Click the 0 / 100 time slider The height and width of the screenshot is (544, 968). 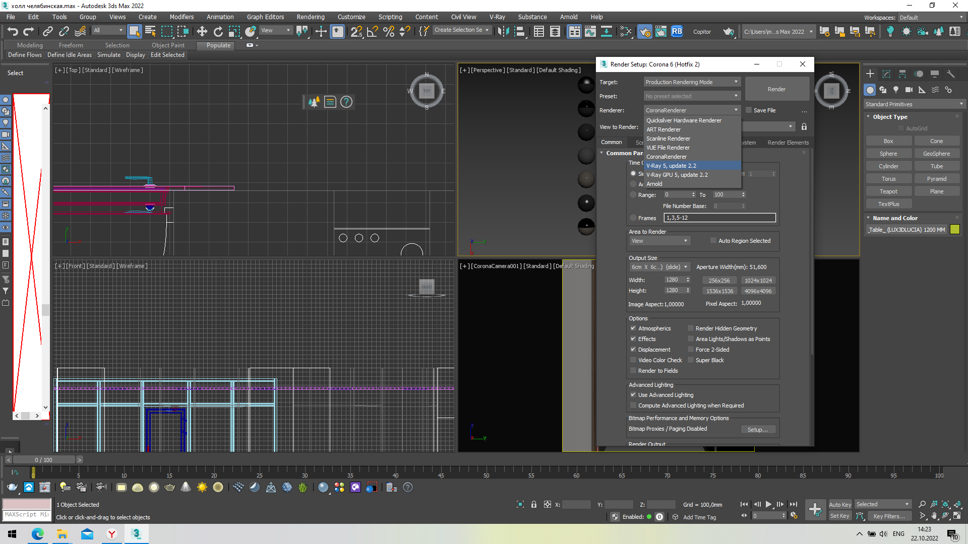44,460
